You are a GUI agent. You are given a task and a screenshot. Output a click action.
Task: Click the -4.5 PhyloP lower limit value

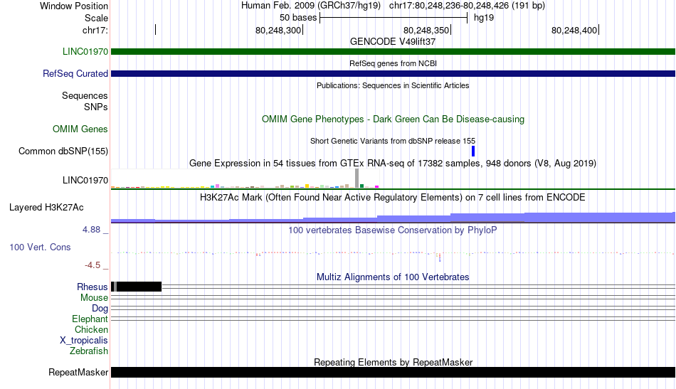tap(93, 265)
